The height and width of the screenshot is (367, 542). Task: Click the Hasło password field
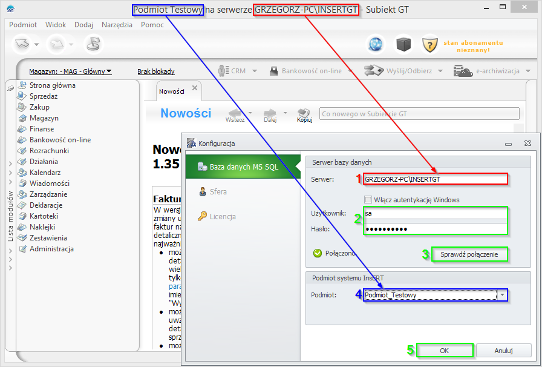pyautogui.click(x=435, y=229)
